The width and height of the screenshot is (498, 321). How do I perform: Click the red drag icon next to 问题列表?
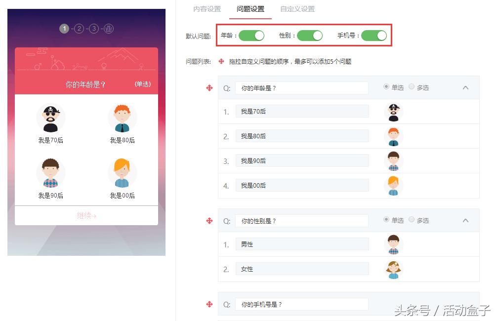coord(221,61)
